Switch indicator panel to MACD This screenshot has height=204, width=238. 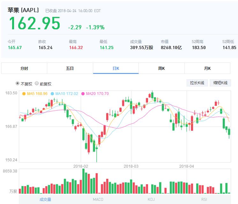[98, 199]
